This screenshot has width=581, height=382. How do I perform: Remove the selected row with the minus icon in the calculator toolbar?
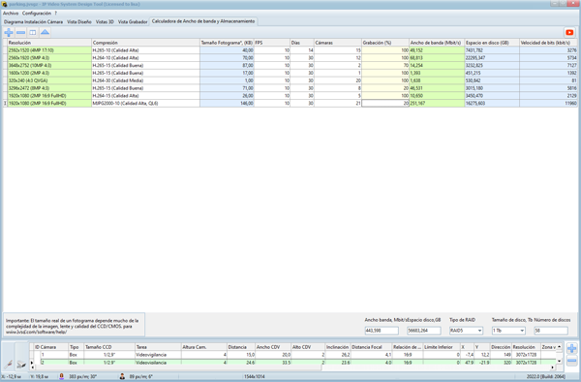[20, 32]
